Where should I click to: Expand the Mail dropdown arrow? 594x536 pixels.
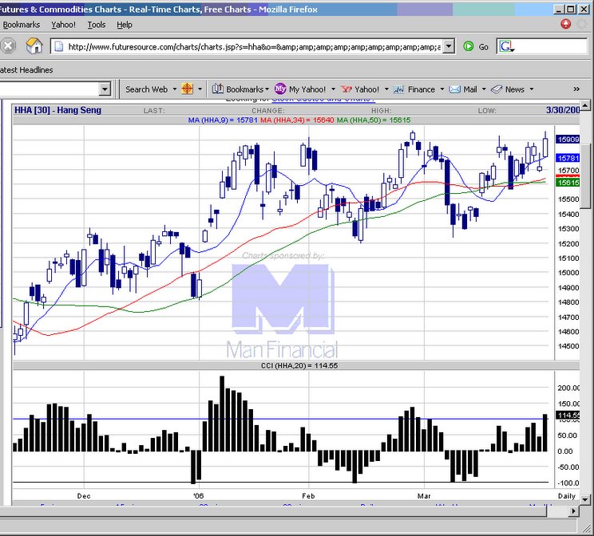(x=484, y=89)
